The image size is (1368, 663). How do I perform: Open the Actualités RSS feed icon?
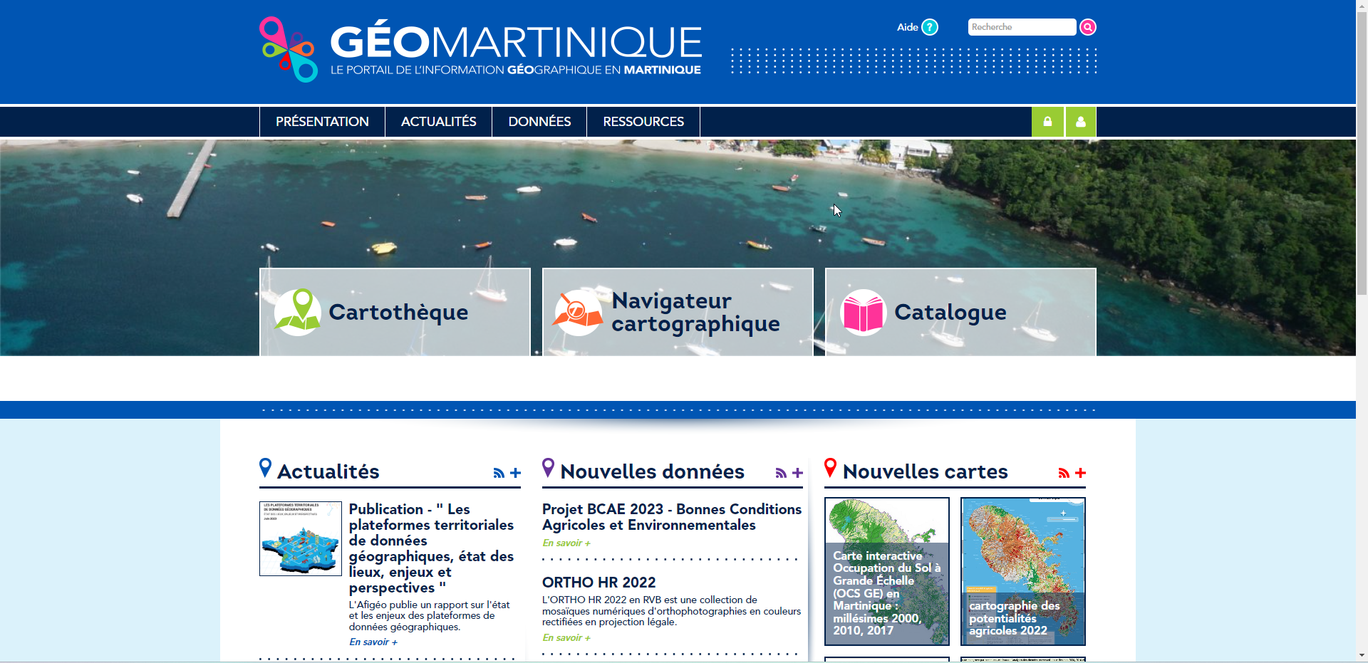[x=499, y=473]
